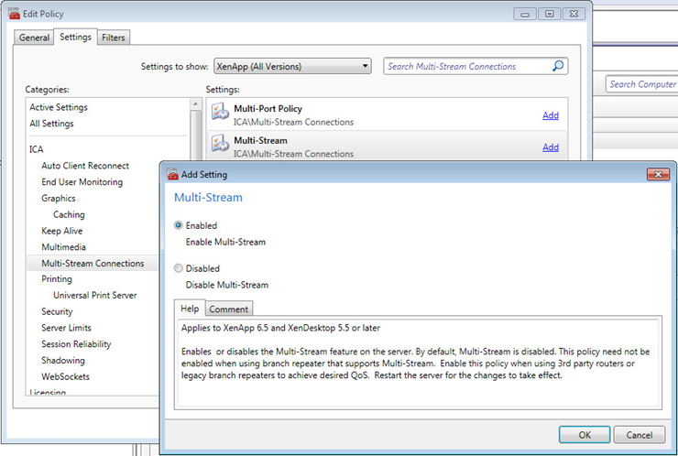The image size is (678, 456).
Task: Click the Multi-Port Policy setting icon
Action: pos(220,111)
